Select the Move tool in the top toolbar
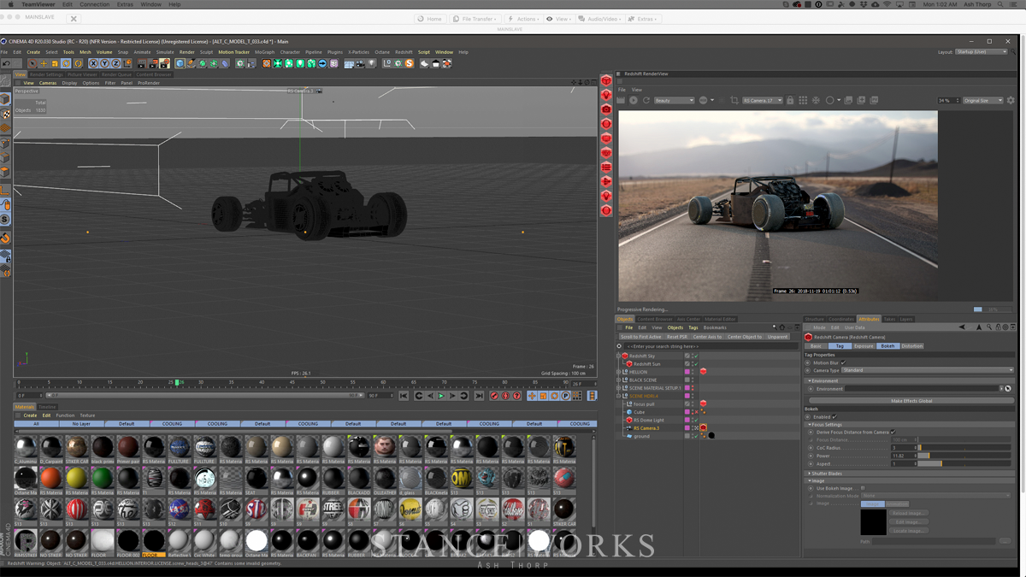Image resolution: width=1026 pixels, height=577 pixels. tap(44, 63)
